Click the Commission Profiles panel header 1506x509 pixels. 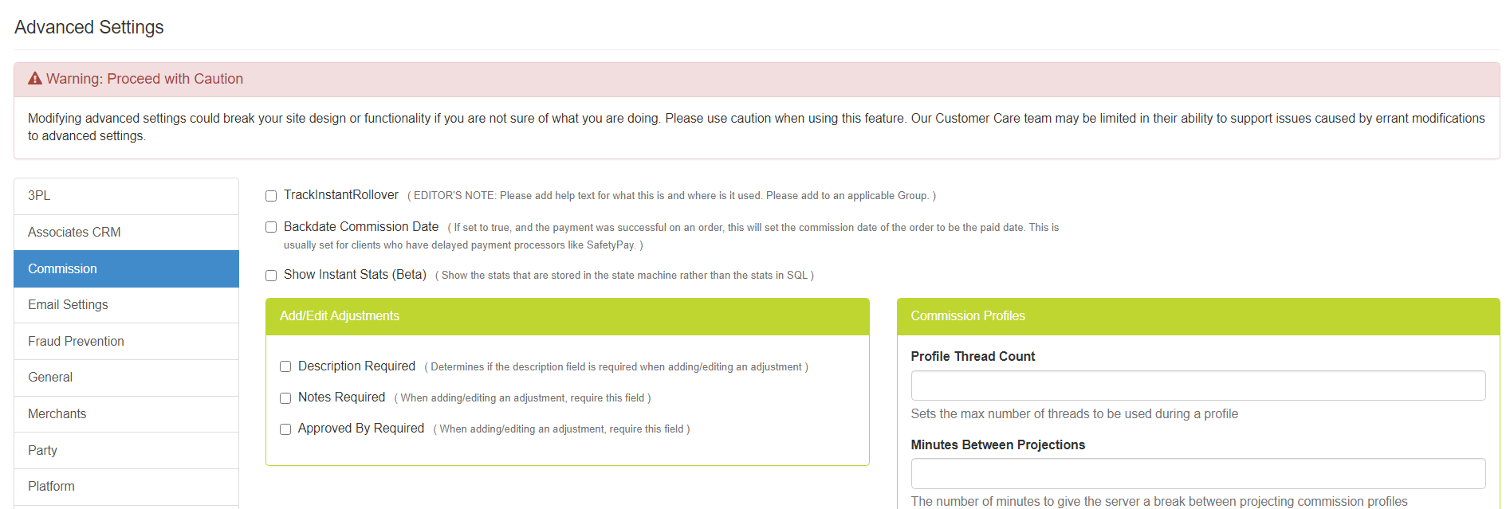[x=1197, y=316]
